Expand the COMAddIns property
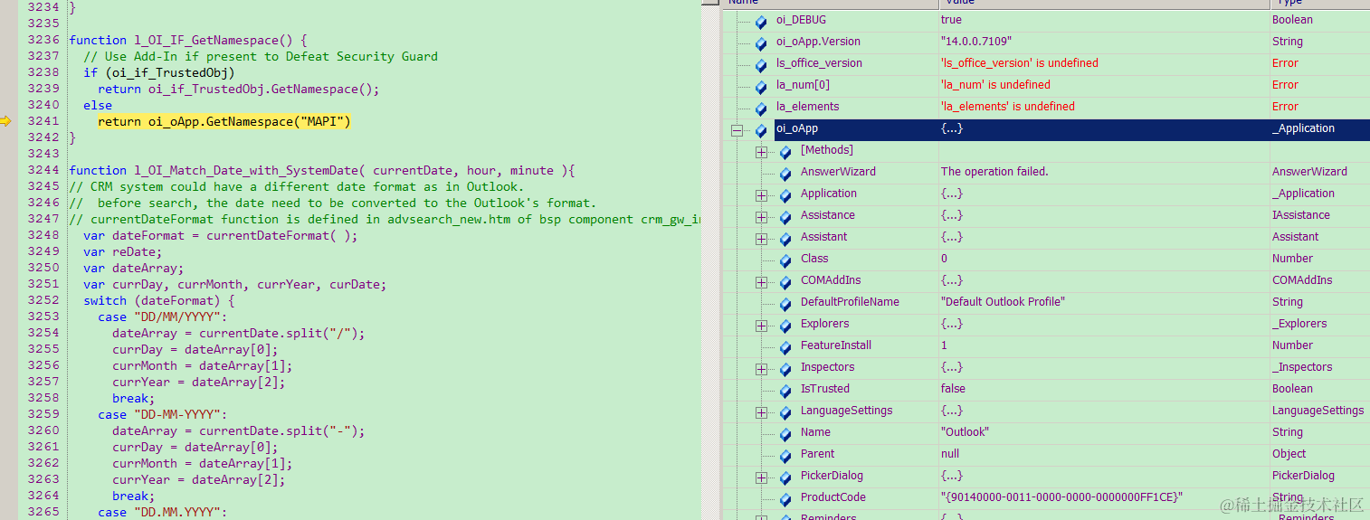Image resolution: width=1370 pixels, height=520 pixels. pos(761,282)
